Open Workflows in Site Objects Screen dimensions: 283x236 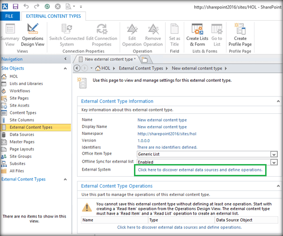(x=20, y=91)
